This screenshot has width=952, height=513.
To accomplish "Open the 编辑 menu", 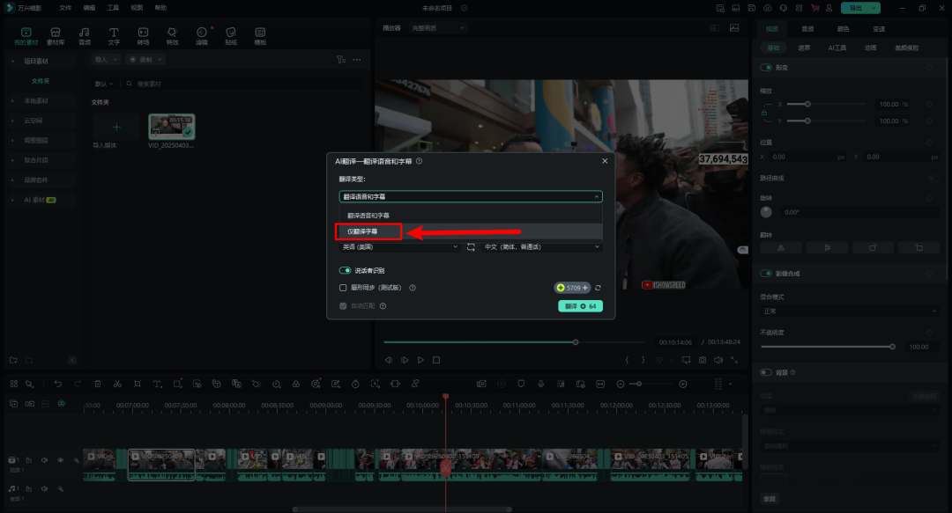I will [x=89, y=8].
